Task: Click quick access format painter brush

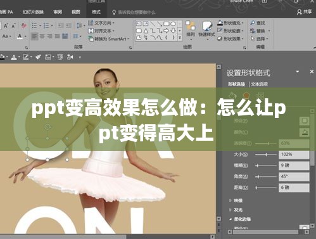Action: point(38,57)
